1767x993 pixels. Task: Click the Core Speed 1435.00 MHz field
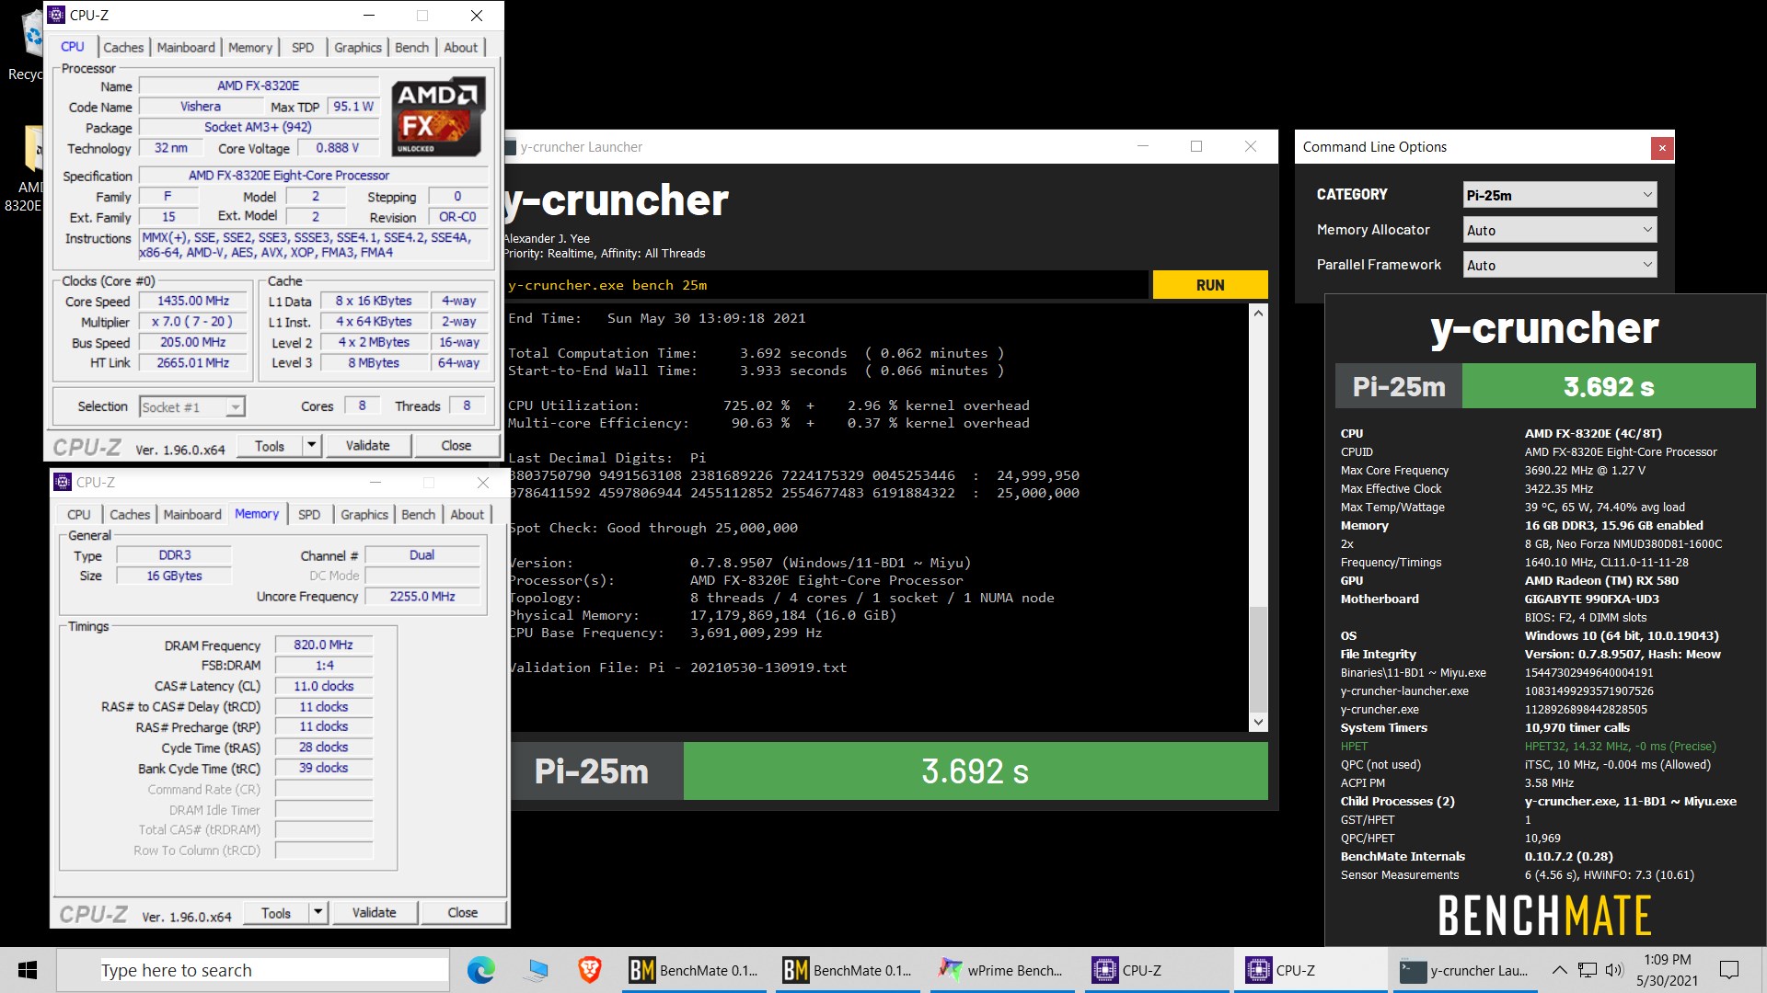click(193, 301)
